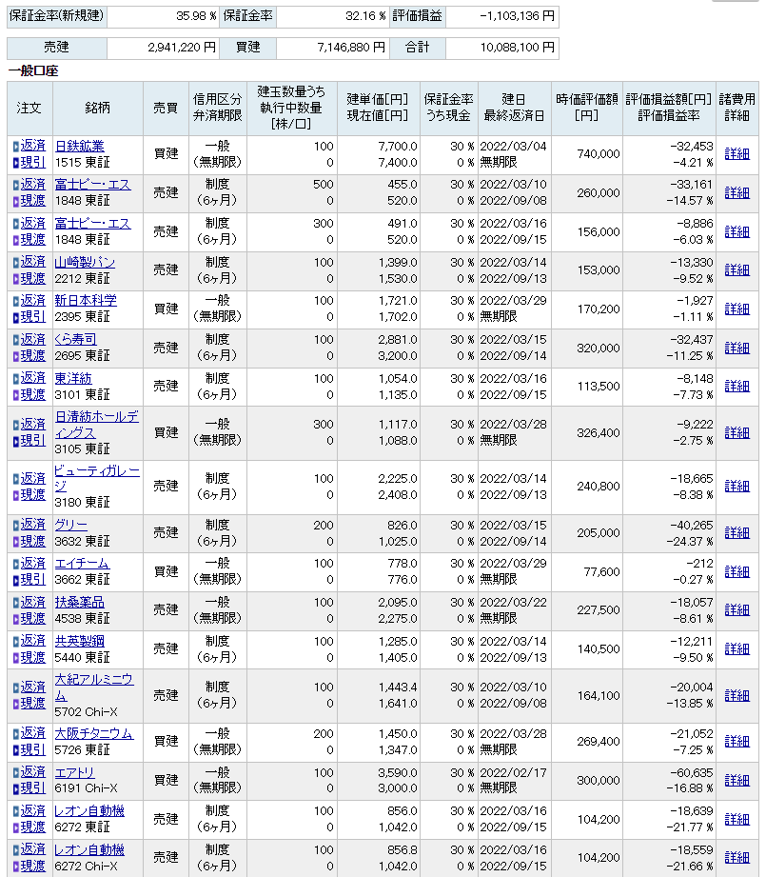Image resolution: width=766 pixels, height=877 pixels.
Task: Open the 扶桑薬品 stock name link
Action: coord(80,602)
